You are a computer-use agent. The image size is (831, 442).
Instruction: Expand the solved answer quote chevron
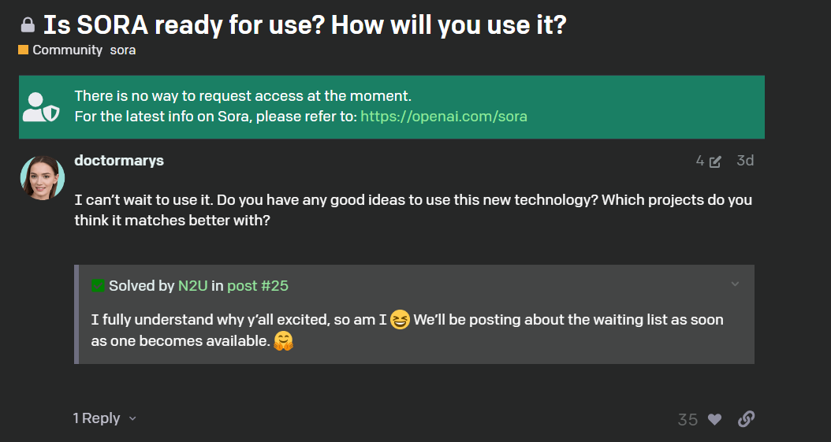[x=735, y=284]
